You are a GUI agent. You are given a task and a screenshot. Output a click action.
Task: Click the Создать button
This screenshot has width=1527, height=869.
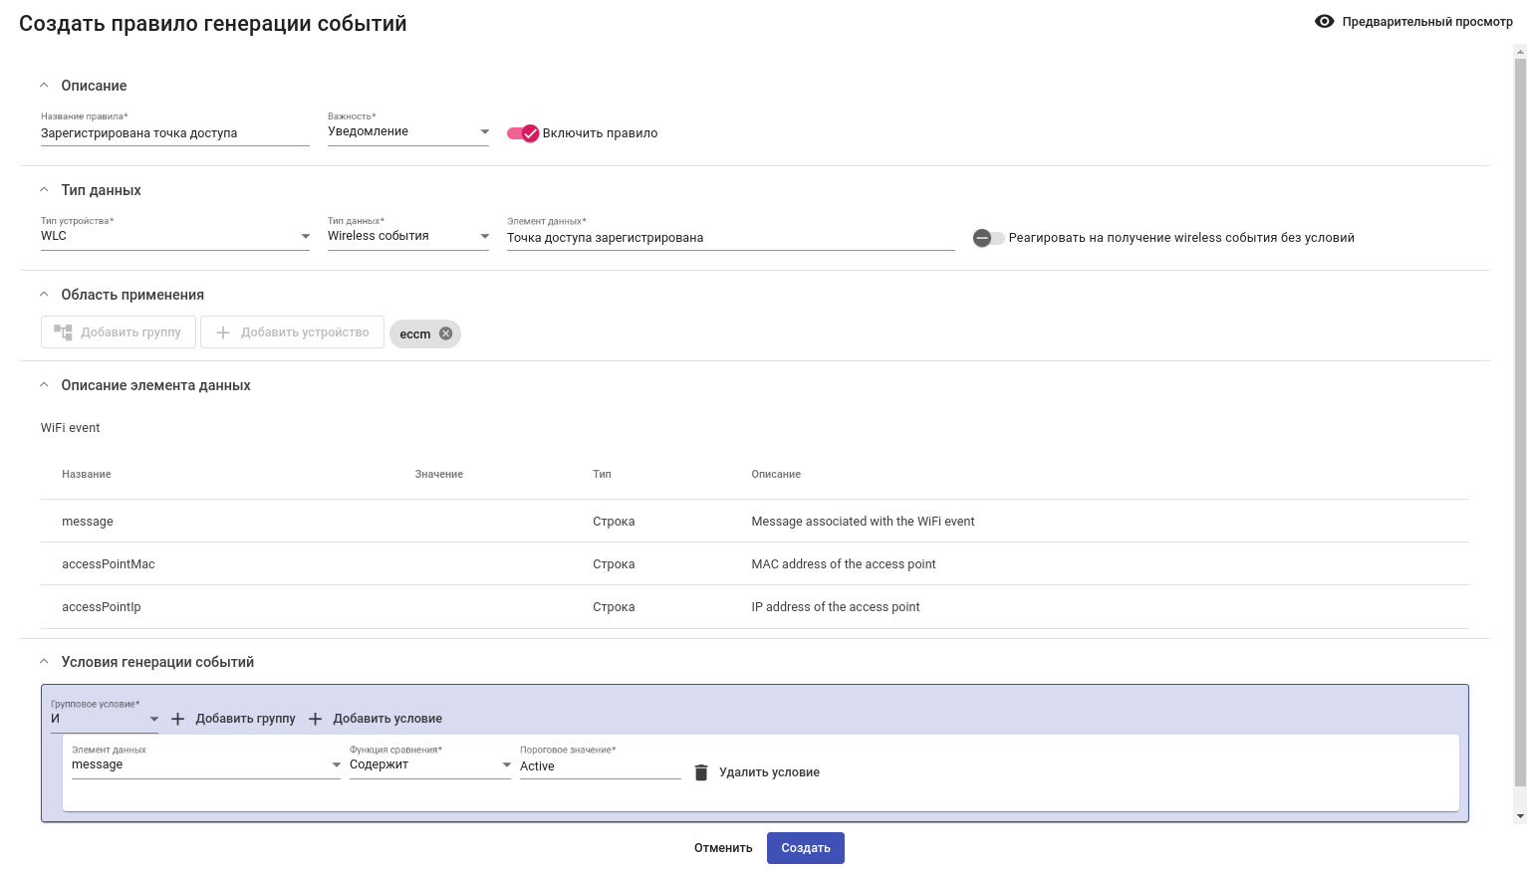tap(805, 848)
